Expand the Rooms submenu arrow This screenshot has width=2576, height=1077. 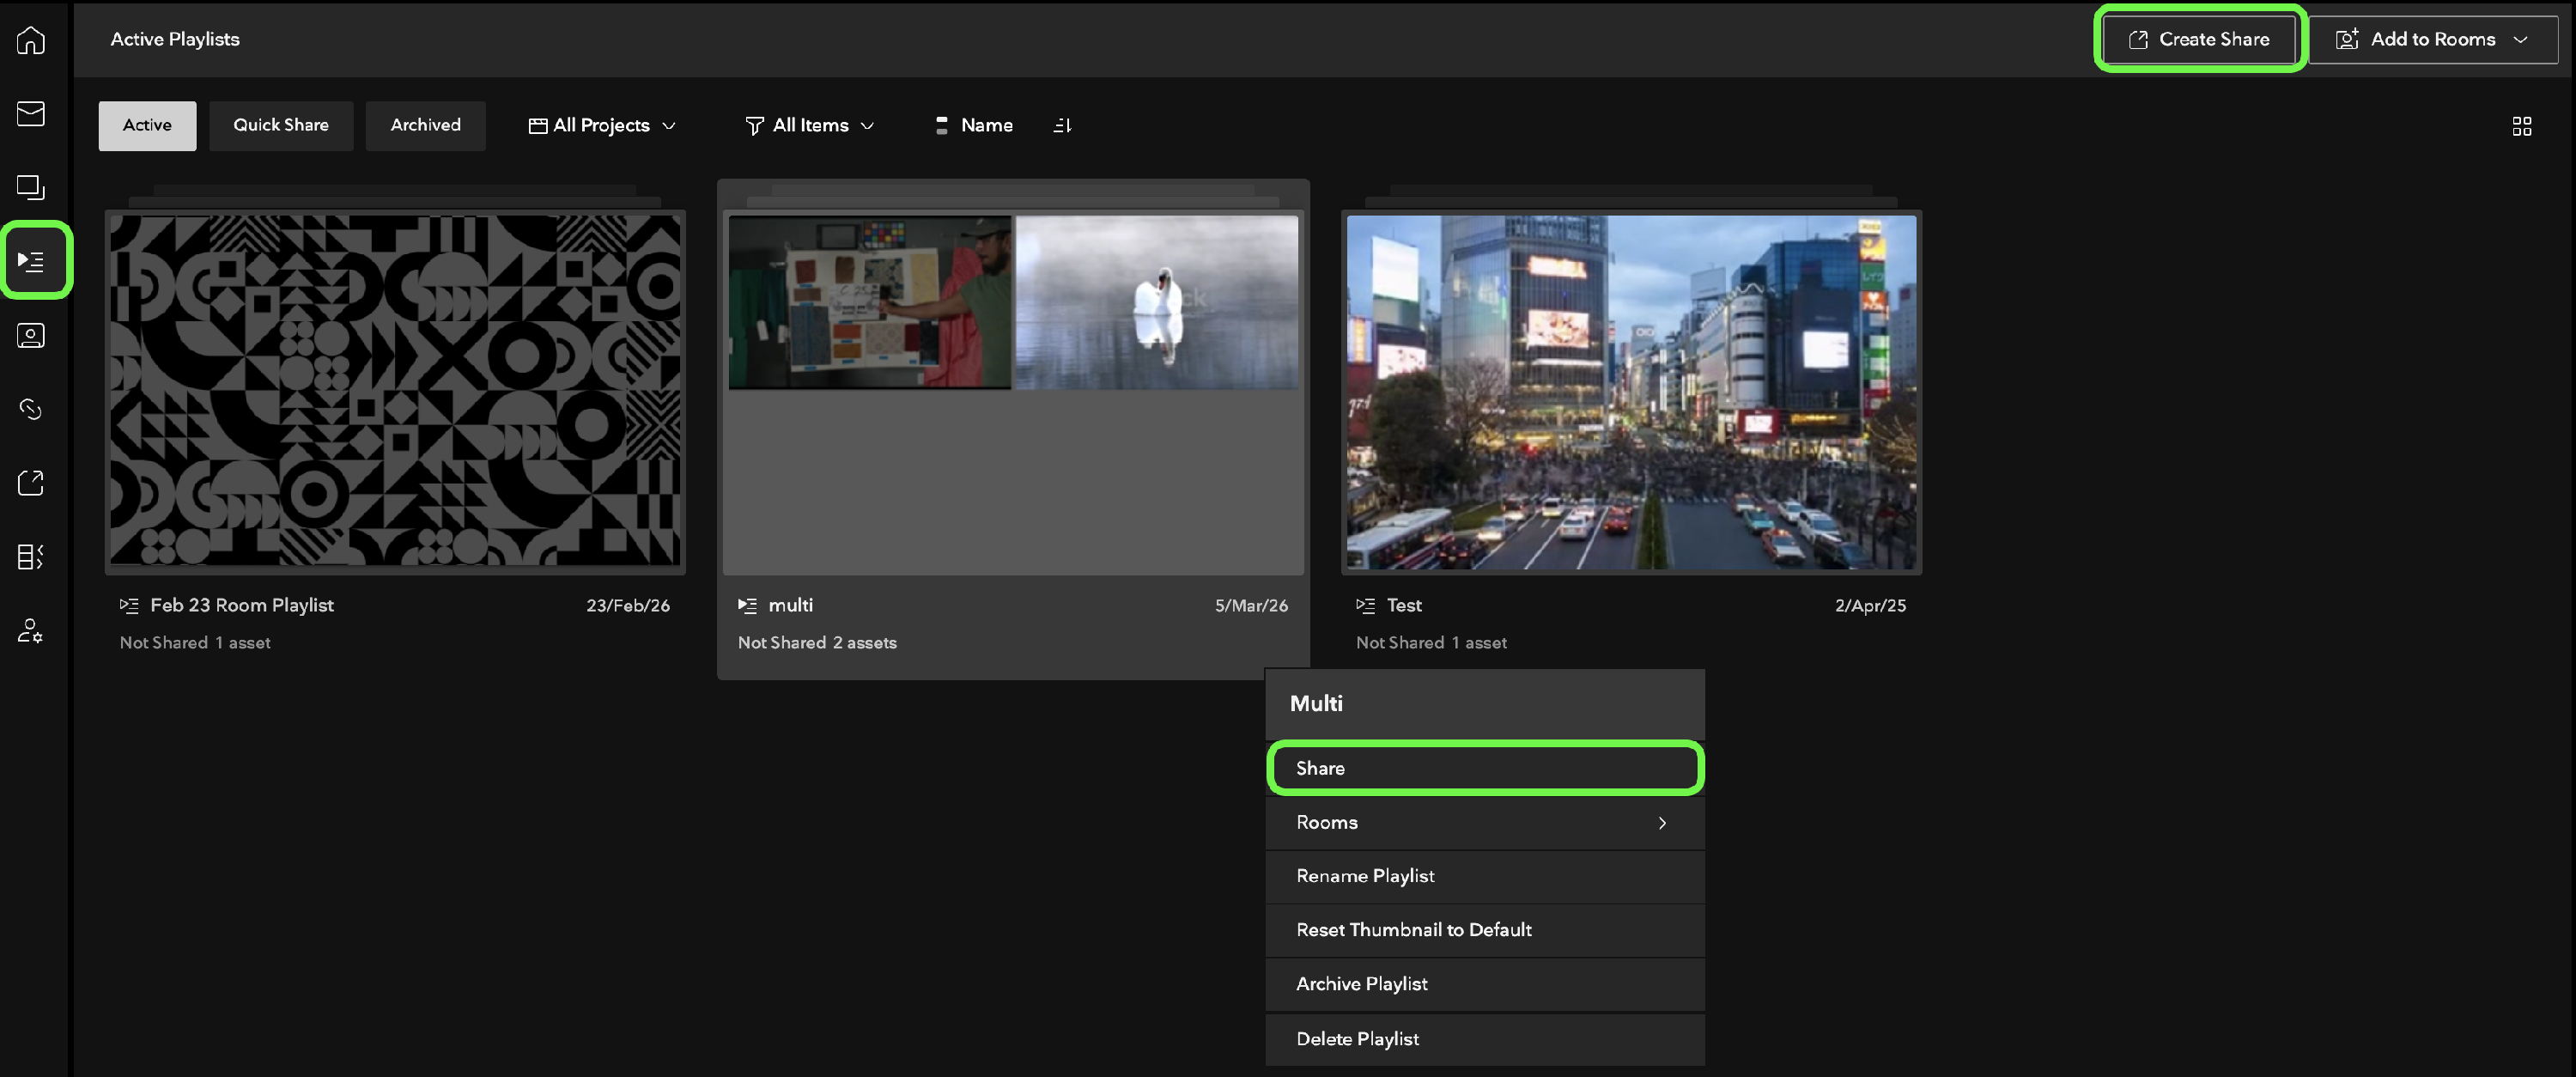click(x=1661, y=823)
